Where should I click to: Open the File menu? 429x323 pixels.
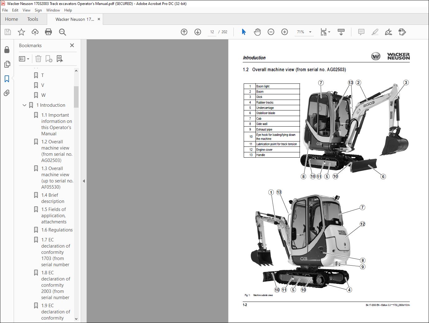[5, 10]
